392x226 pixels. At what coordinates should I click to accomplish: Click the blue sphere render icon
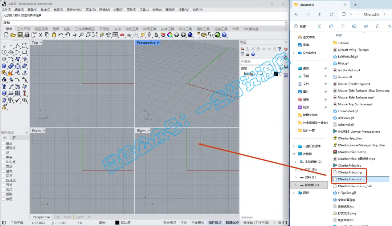click(190, 35)
